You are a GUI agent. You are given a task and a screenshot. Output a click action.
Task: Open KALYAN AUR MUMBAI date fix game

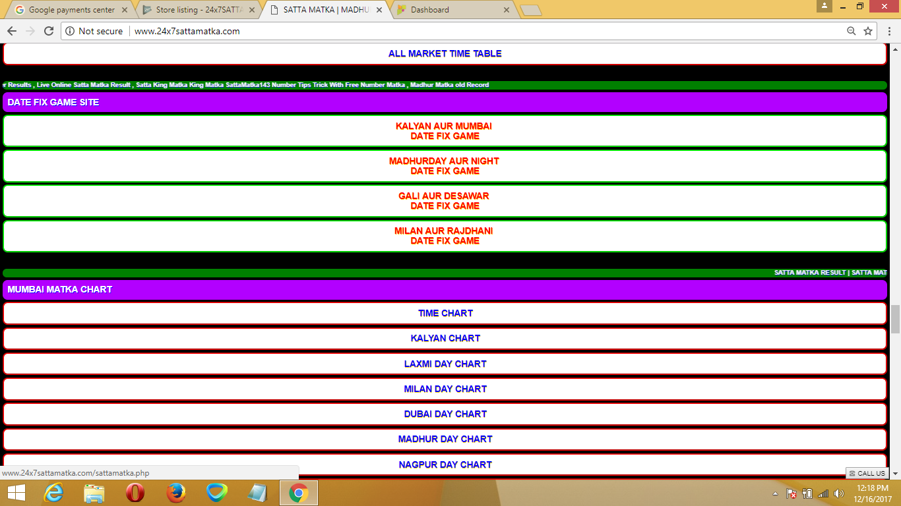(445, 131)
